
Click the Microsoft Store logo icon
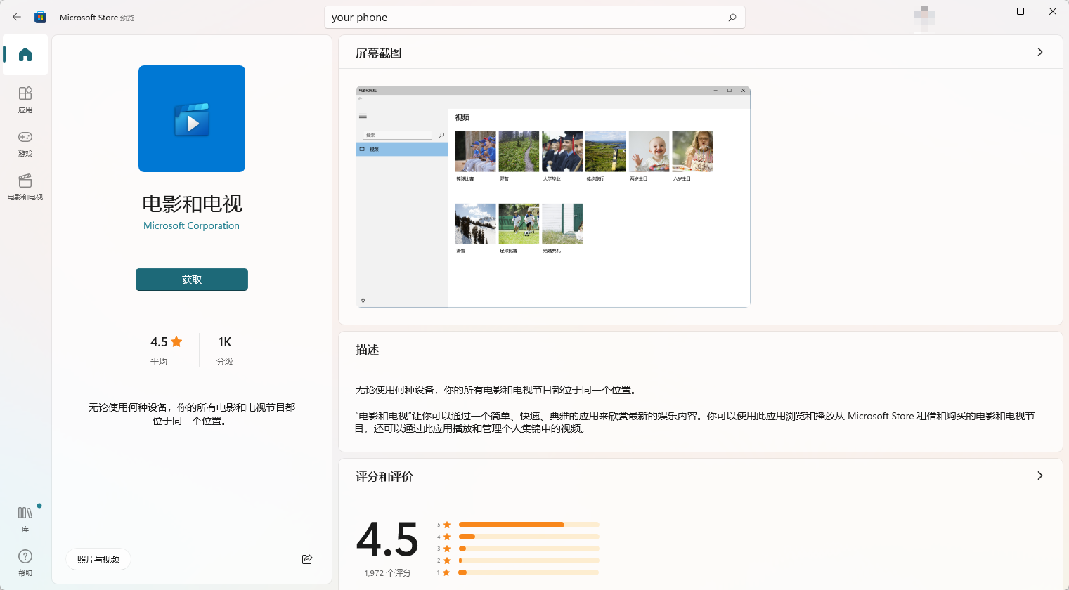coord(41,17)
